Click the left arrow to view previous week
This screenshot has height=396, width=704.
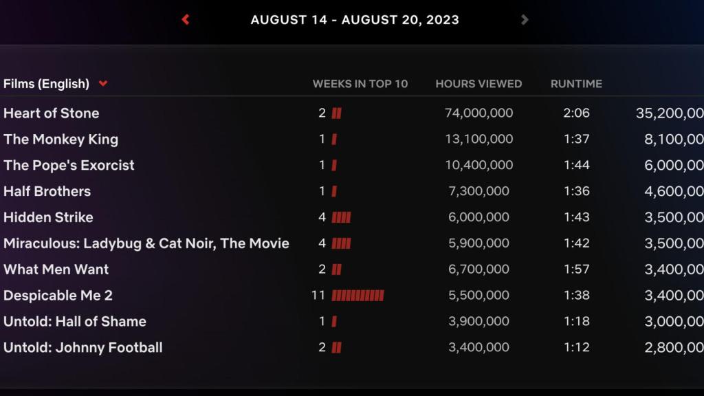184,19
